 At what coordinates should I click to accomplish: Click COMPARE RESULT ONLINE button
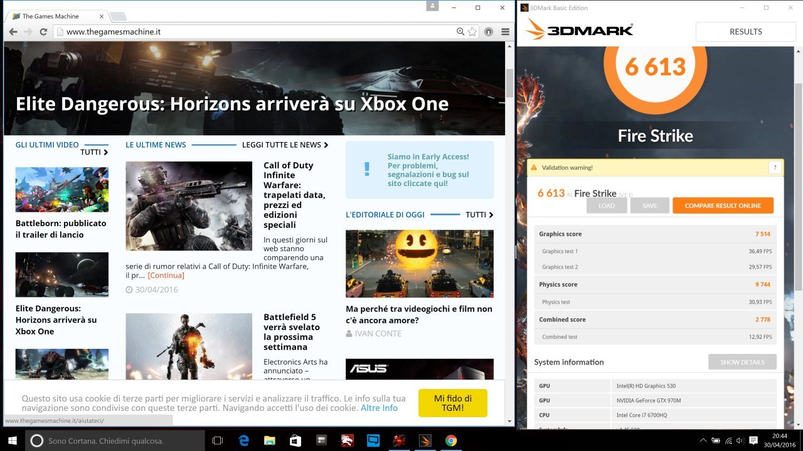click(x=723, y=205)
